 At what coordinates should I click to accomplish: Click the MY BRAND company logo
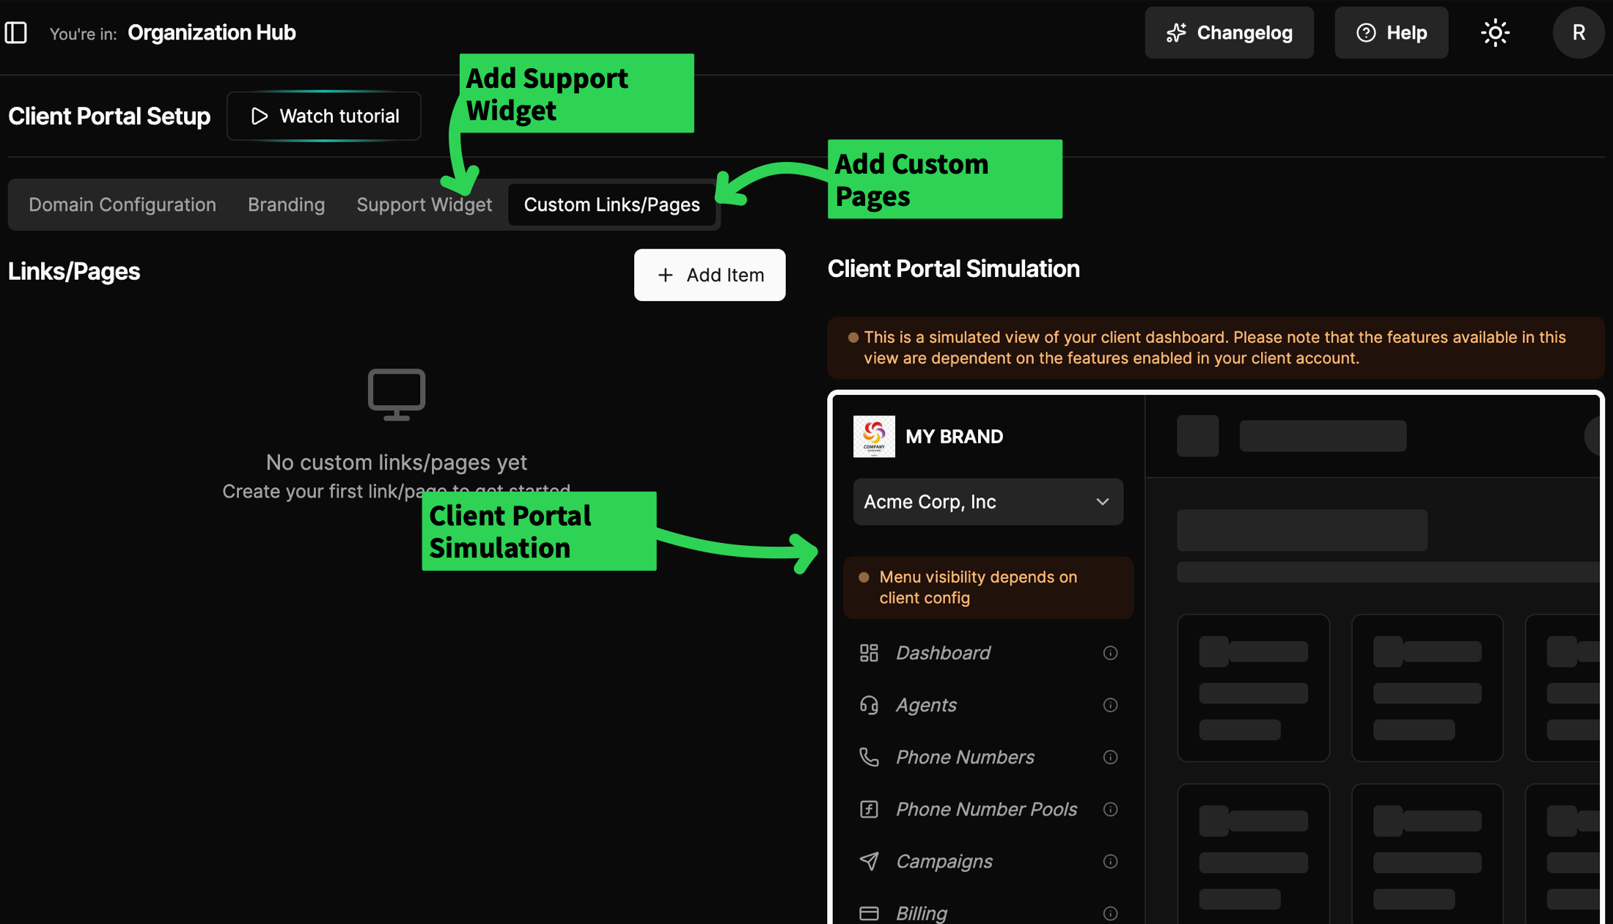tap(874, 437)
